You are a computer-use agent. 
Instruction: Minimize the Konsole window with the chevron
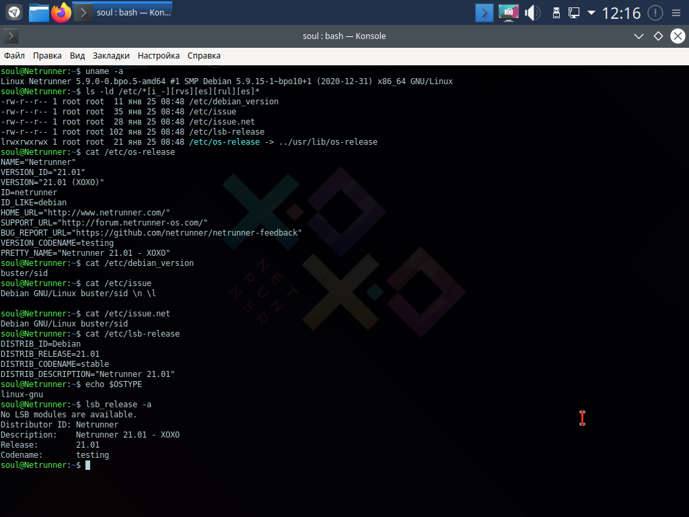click(x=639, y=36)
